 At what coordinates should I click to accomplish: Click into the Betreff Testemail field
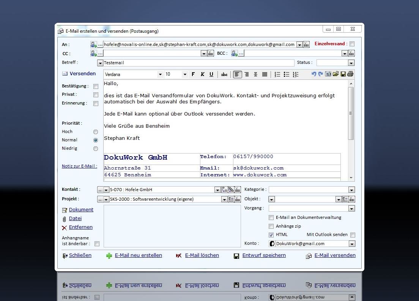pyautogui.click(x=198, y=63)
